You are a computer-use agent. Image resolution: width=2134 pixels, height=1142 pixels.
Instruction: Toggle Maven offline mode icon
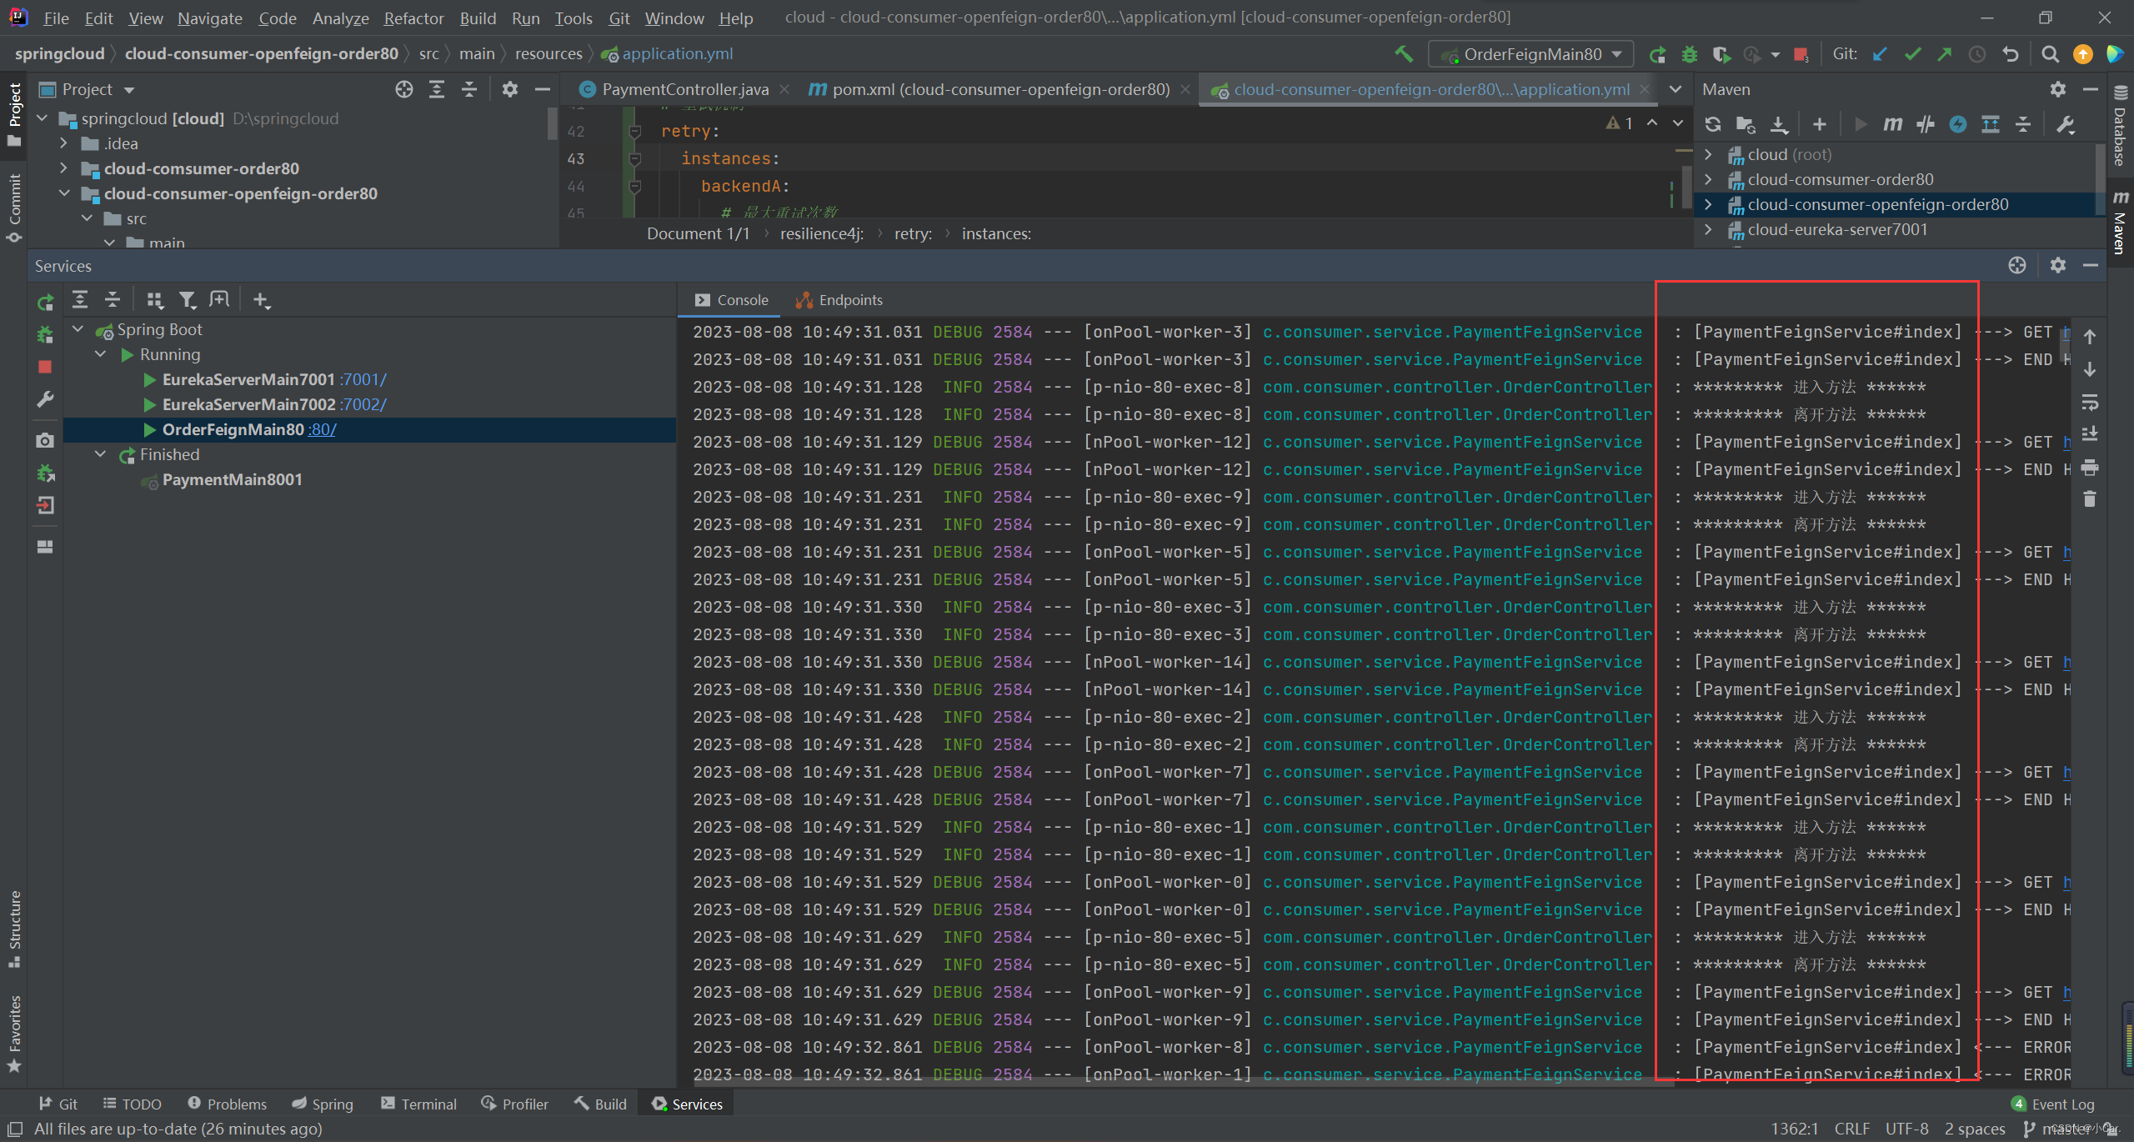click(1925, 124)
